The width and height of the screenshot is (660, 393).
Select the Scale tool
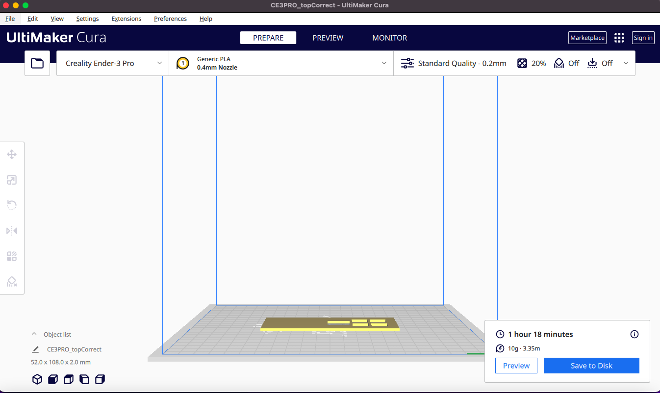coord(12,180)
